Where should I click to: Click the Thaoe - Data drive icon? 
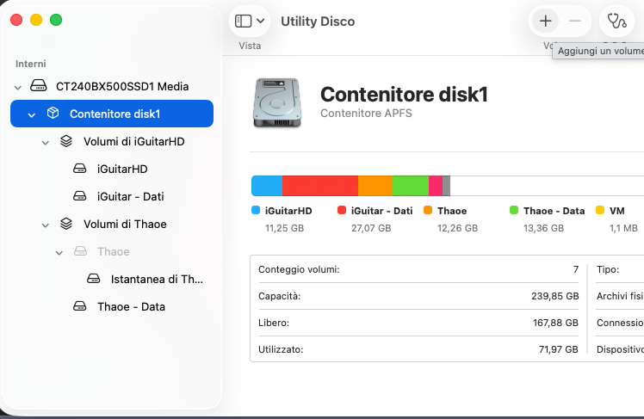click(x=80, y=306)
